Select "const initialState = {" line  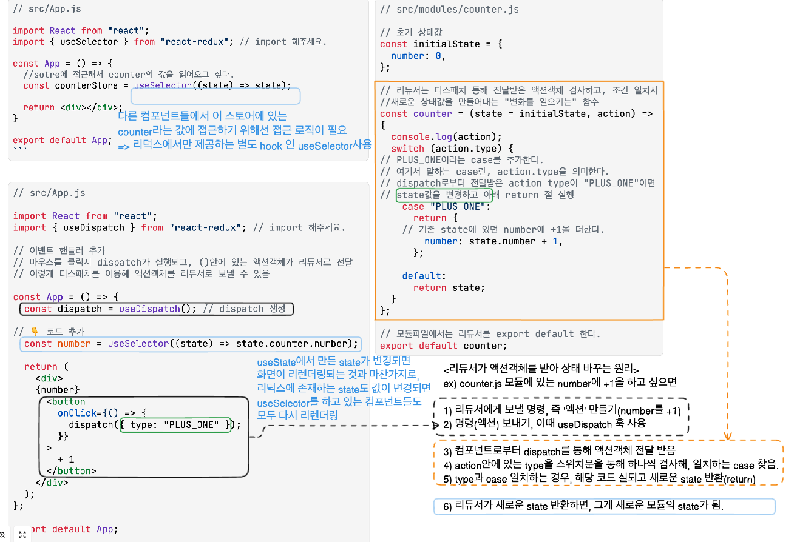pos(441,44)
